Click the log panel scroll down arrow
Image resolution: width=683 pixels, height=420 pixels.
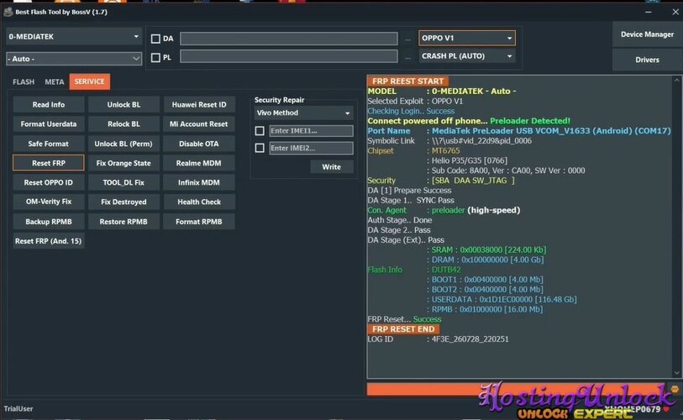click(x=676, y=373)
